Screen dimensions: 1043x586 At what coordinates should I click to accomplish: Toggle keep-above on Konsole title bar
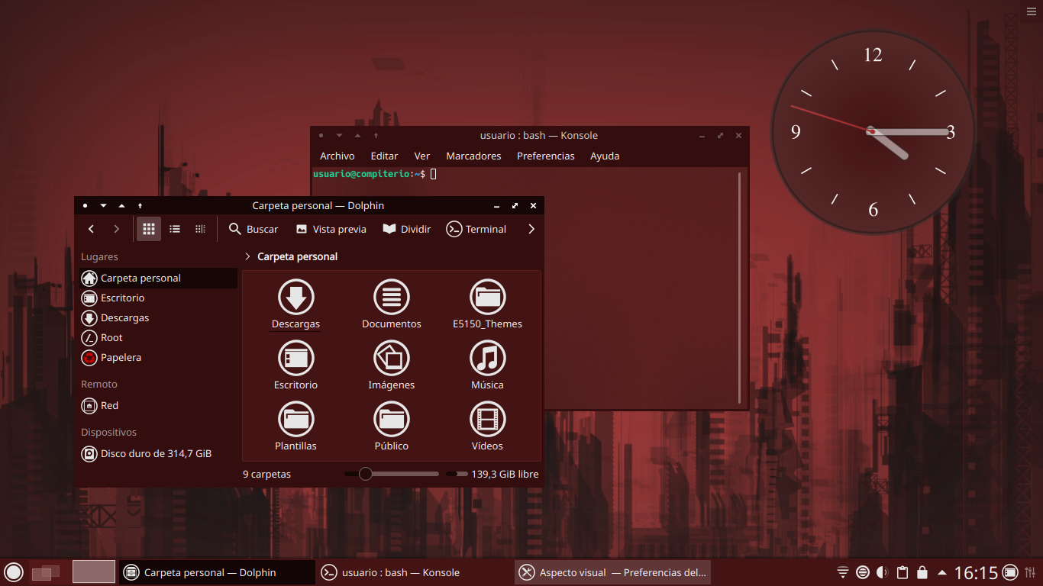pos(357,135)
